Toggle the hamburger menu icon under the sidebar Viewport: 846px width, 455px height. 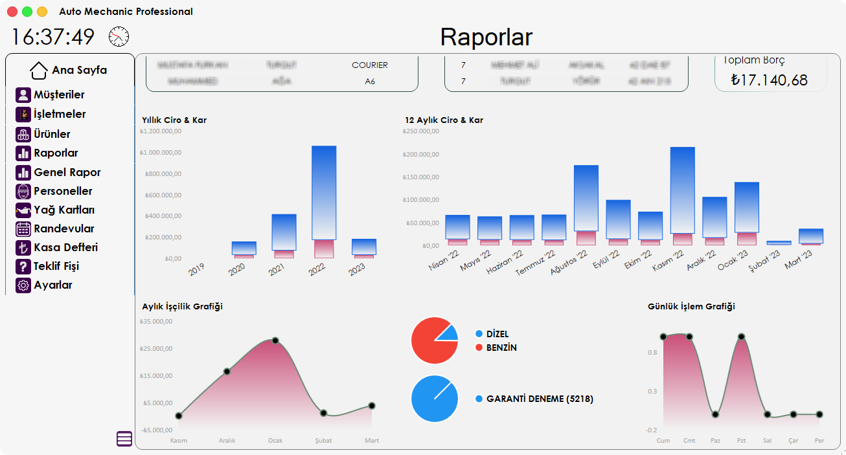(x=124, y=439)
